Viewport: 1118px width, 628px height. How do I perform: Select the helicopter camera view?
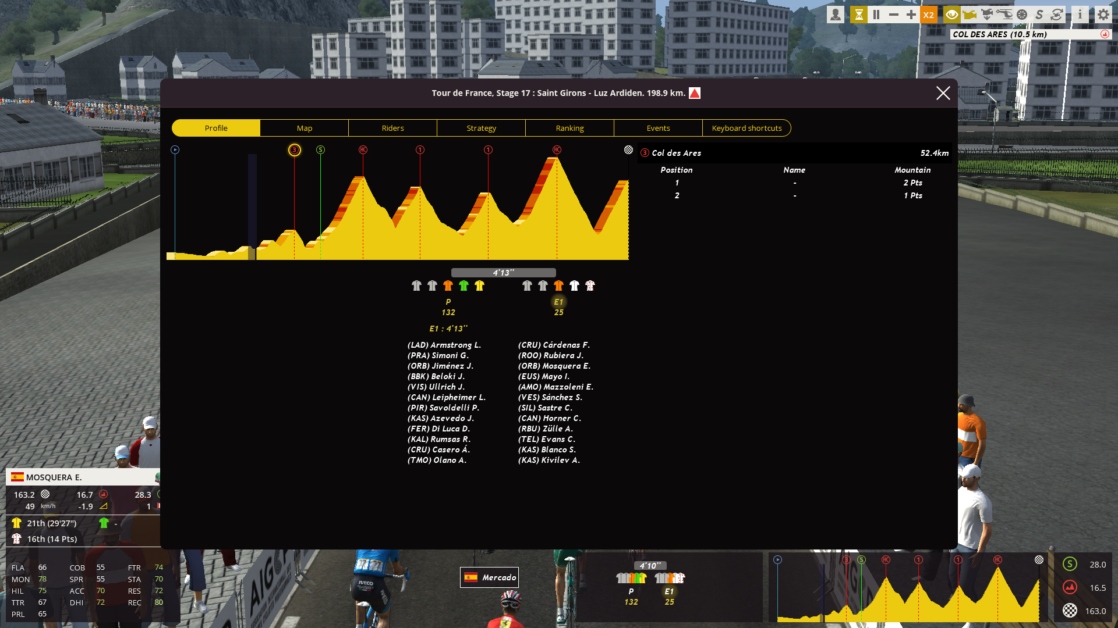[x=1004, y=15]
